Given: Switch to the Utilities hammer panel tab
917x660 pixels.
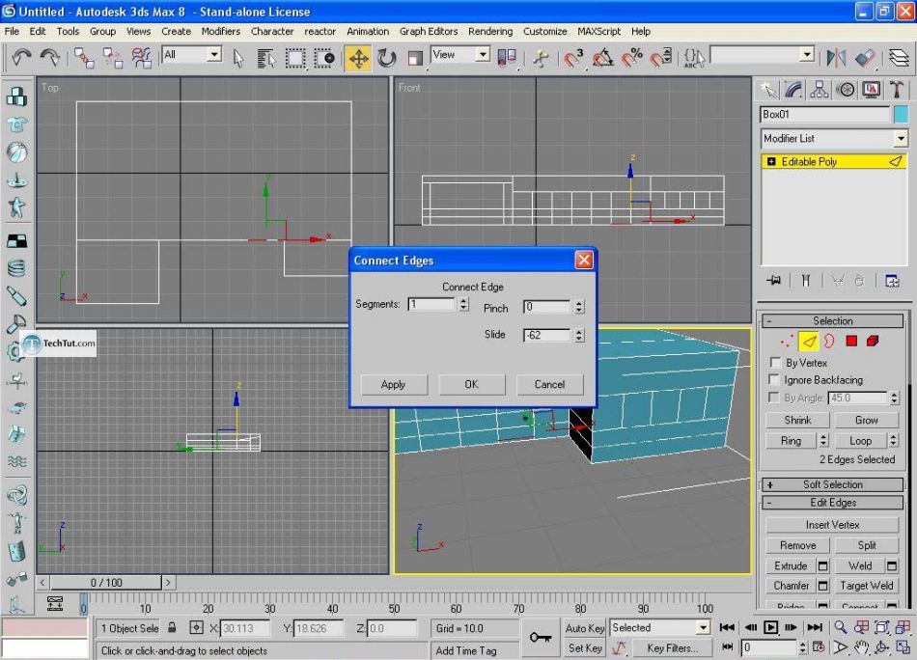Looking at the screenshot, I should pos(896,90).
